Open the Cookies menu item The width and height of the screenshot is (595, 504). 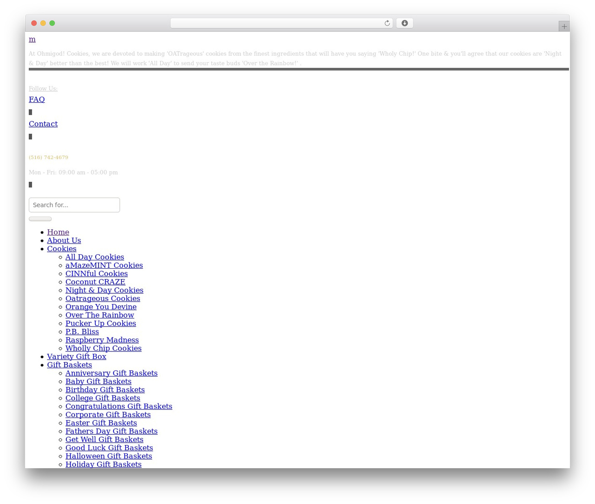tap(62, 249)
